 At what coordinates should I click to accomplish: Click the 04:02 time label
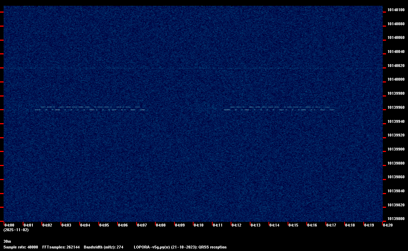coord(47,225)
